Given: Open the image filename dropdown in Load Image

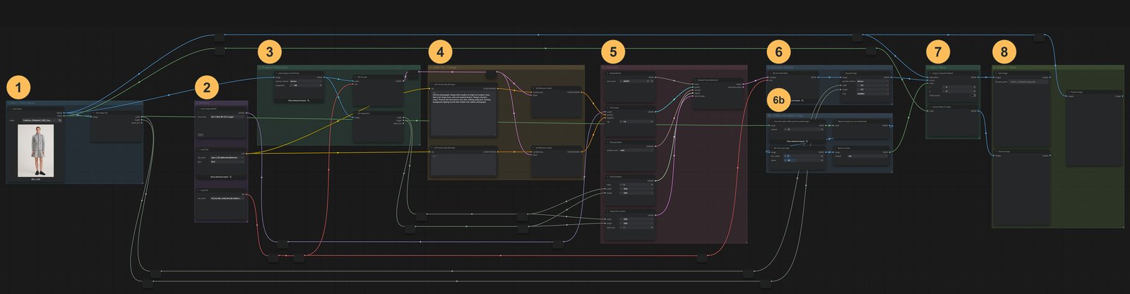Looking at the screenshot, I should coord(40,121).
